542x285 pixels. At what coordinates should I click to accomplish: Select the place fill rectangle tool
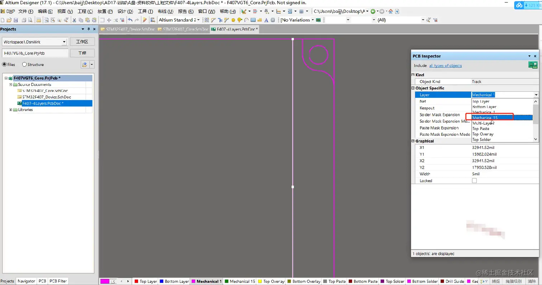click(x=253, y=20)
